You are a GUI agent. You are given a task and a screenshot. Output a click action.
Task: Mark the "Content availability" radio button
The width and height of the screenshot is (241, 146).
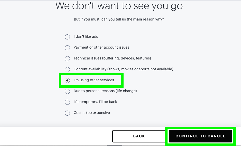[x=67, y=70]
